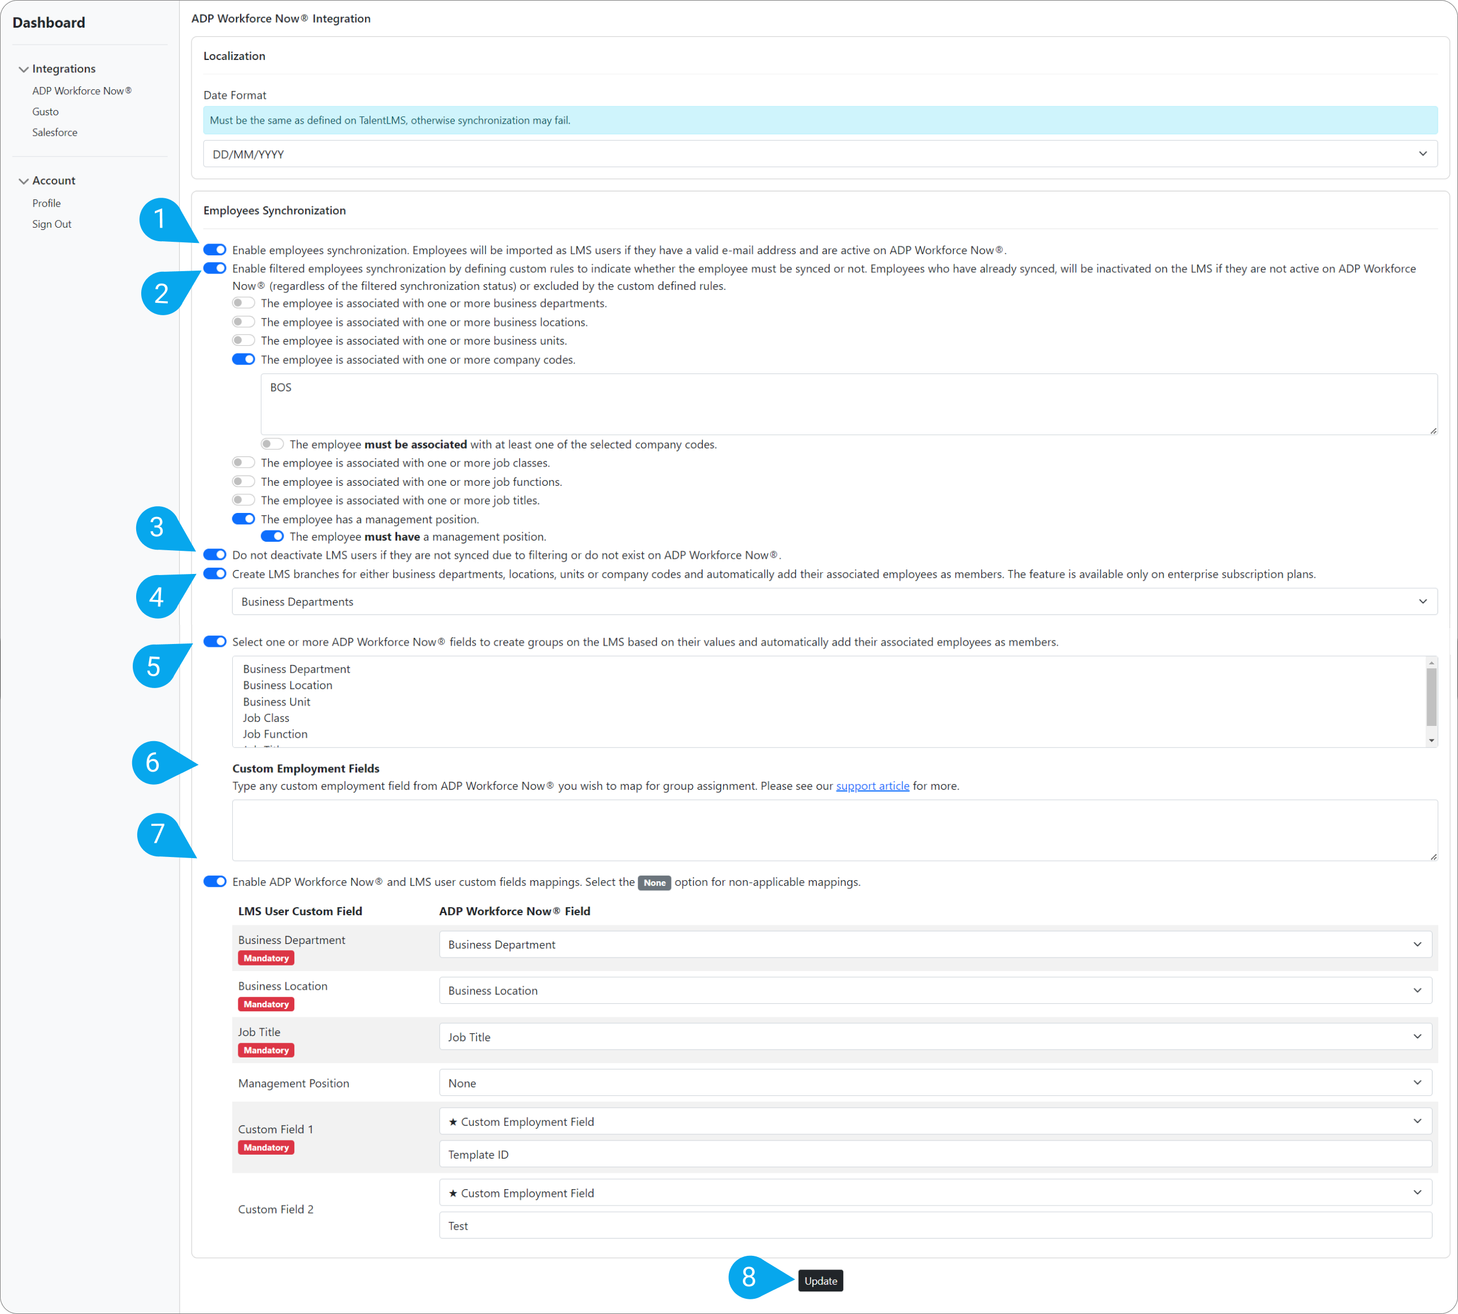Click the Update button
Viewport: 1458px width, 1314px height.
tap(821, 1281)
